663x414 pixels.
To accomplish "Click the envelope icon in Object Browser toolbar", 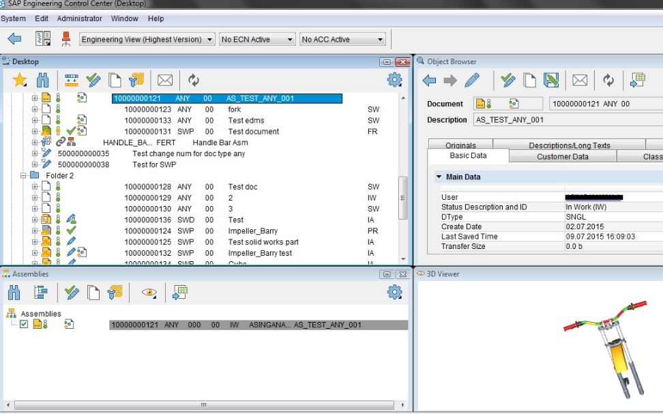I will [580, 80].
